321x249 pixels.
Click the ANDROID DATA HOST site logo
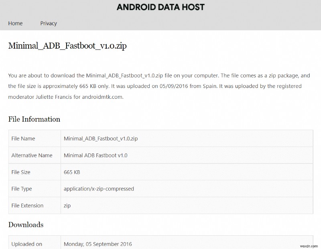tap(160, 7)
